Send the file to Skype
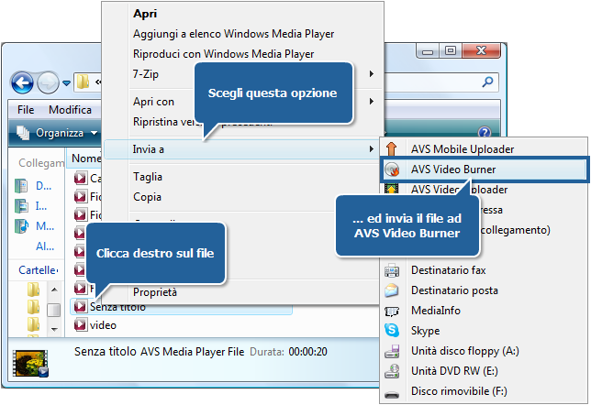The image size is (591, 405). pos(425,331)
